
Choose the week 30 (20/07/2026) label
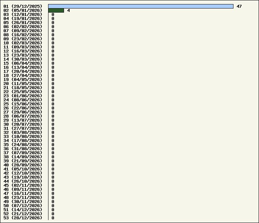click(x=23, y=124)
